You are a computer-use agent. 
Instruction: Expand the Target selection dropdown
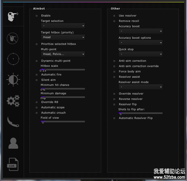pos(63,26)
